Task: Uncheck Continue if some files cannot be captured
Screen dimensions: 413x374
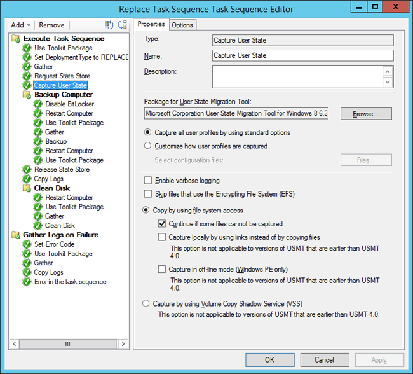Action: (162, 224)
